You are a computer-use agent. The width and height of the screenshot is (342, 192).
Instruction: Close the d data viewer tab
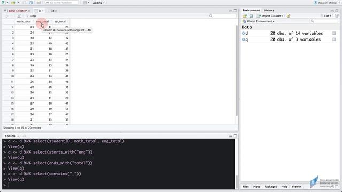(56, 11)
